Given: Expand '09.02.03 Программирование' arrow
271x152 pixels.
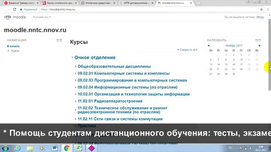Looking at the screenshot, I should click(x=75, y=80).
